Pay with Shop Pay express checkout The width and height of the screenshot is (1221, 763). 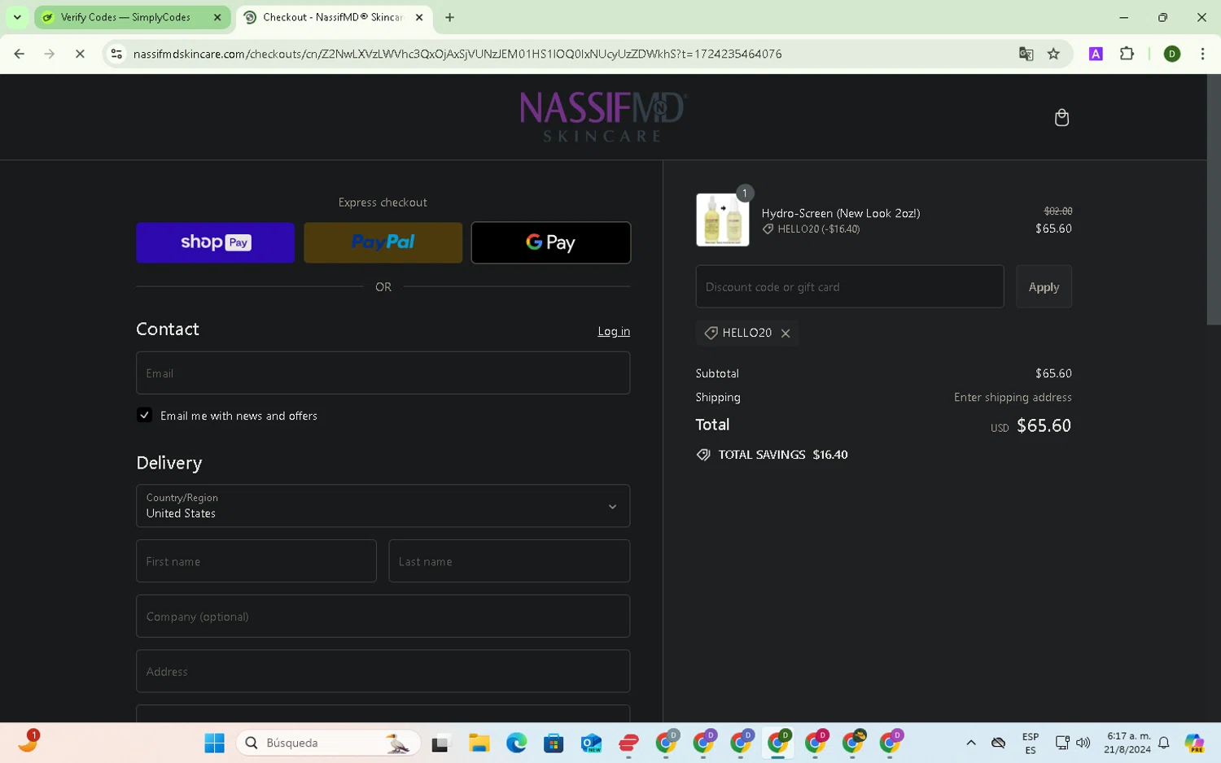(215, 242)
